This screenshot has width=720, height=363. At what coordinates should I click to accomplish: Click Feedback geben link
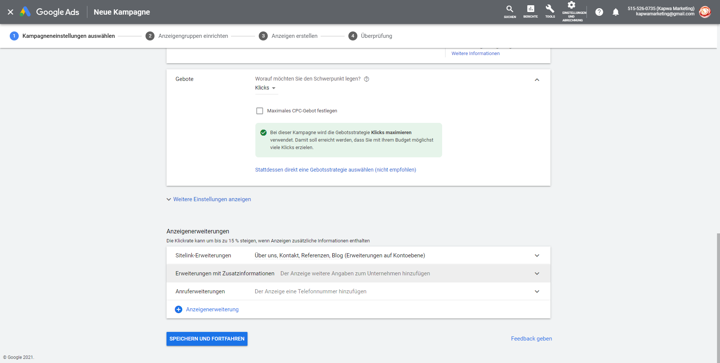point(531,339)
